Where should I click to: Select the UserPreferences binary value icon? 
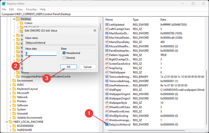pyautogui.click(x=107, y=85)
